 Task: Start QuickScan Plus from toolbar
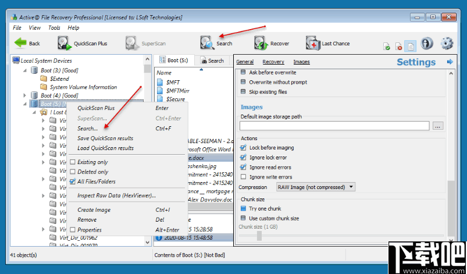(82, 44)
